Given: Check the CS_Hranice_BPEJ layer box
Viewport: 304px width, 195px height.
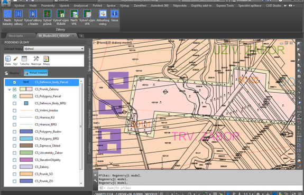Looking at the screenshot, I should click(15, 125).
